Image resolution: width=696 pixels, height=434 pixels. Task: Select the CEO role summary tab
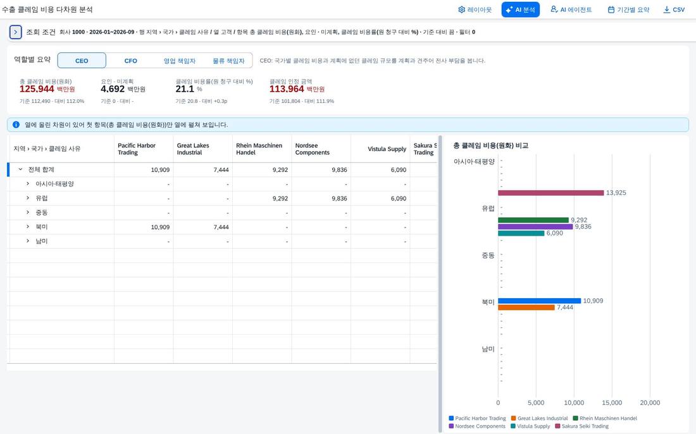[82, 61]
